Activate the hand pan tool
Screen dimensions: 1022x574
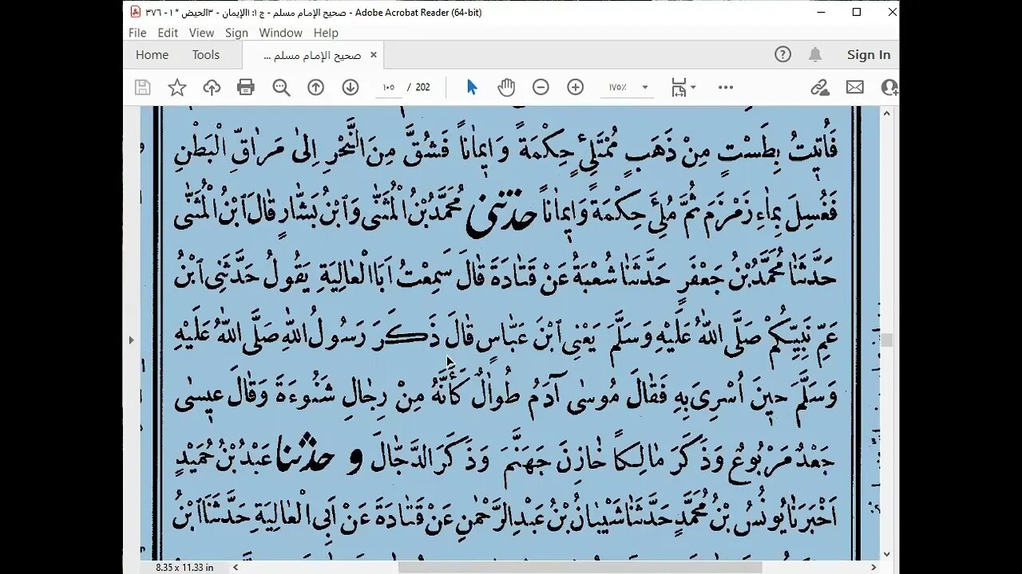(x=506, y=88)
